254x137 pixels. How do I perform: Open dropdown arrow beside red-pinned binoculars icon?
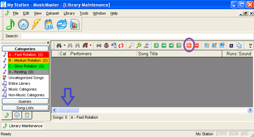[x=91, y=45]
